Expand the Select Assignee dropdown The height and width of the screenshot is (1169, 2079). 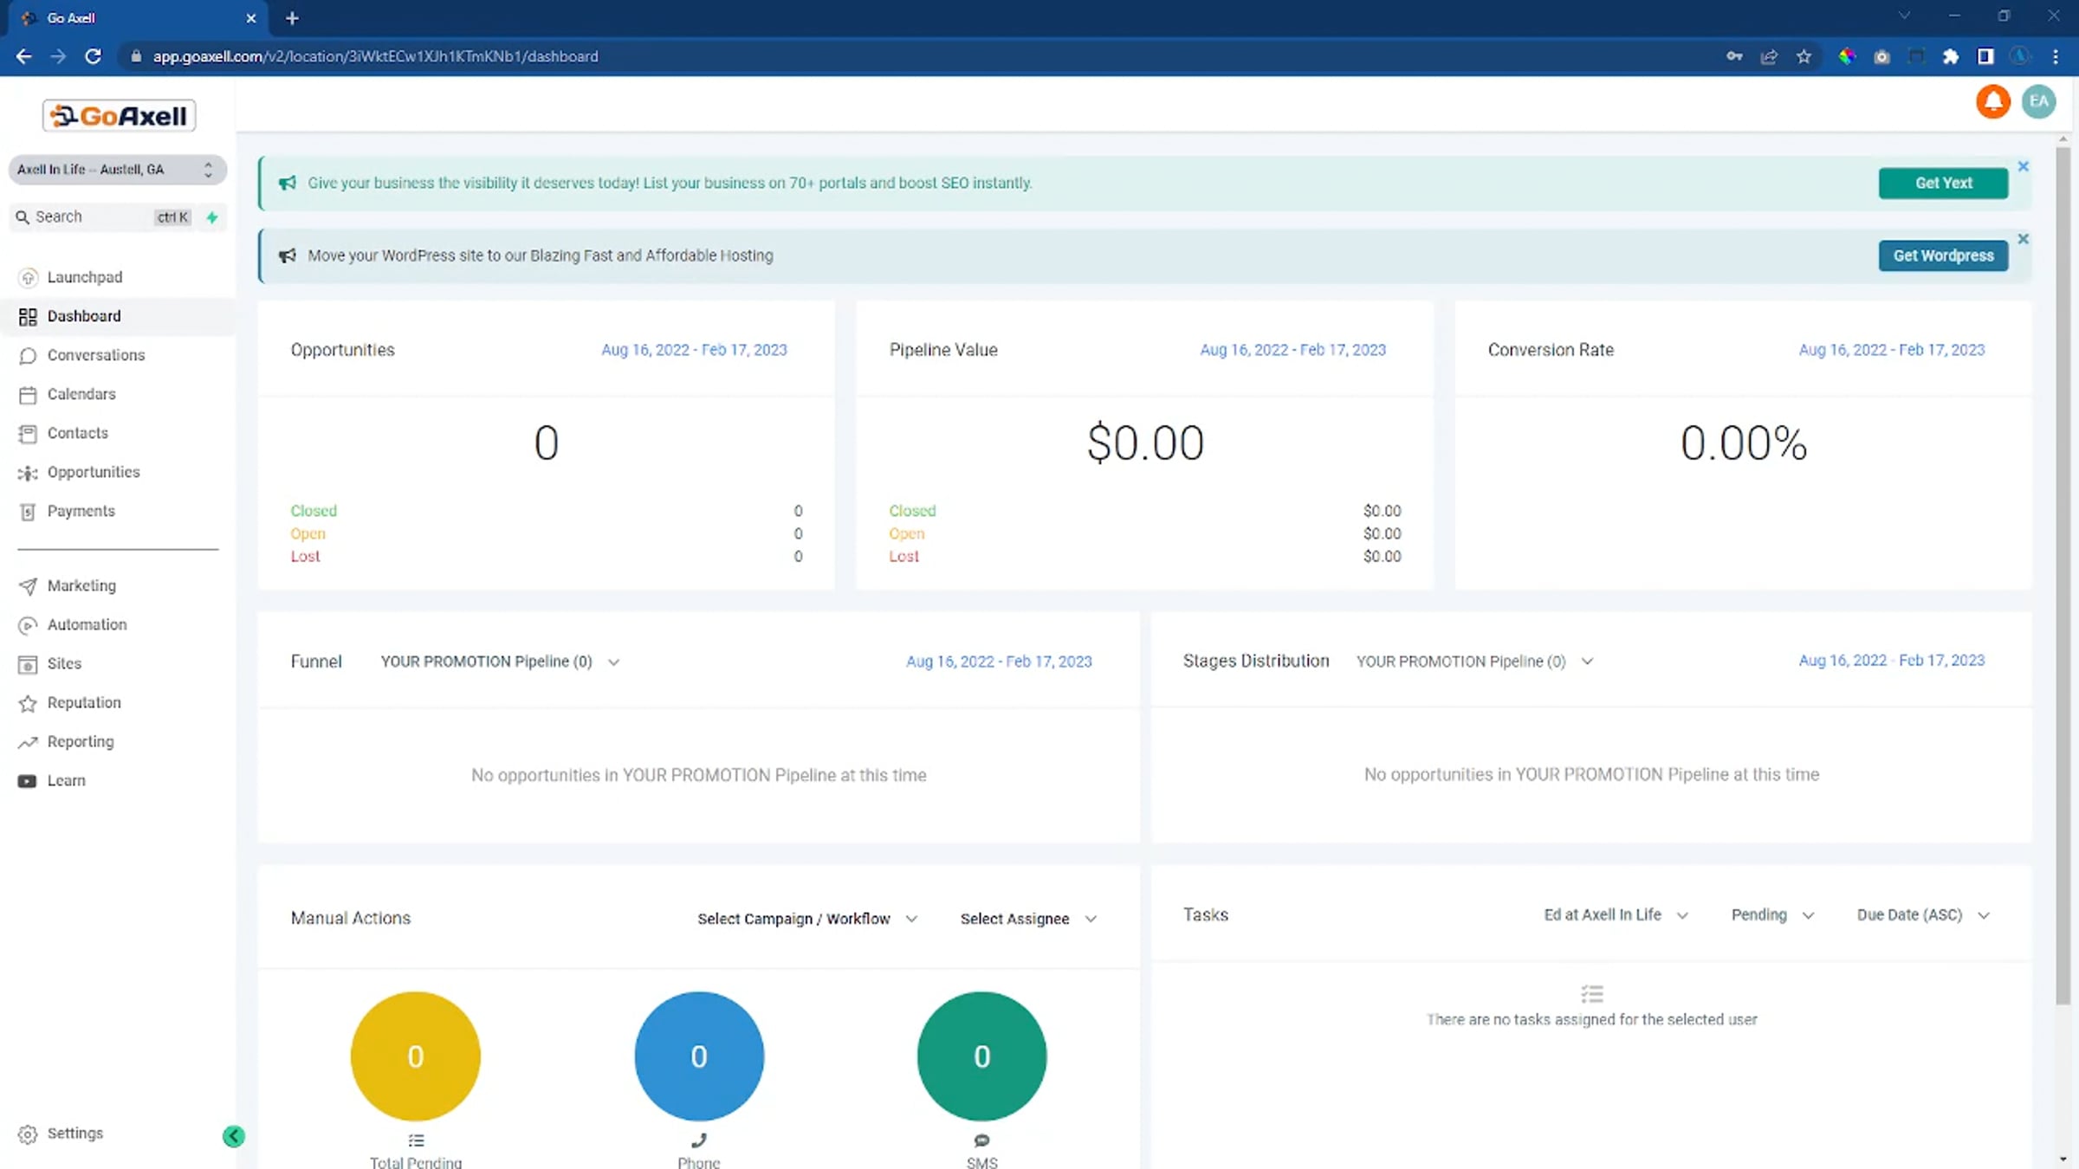[1027, 919]
